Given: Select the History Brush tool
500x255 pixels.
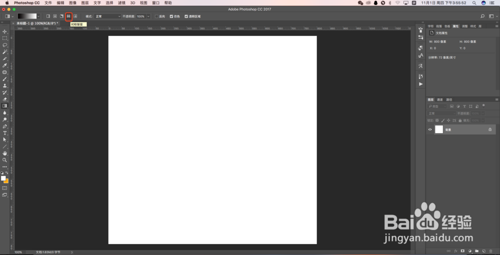Looking at the screenshot, I should 5,92.
